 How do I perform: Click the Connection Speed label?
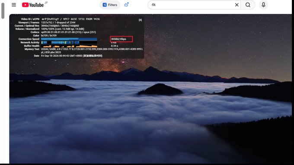point(29,39)
